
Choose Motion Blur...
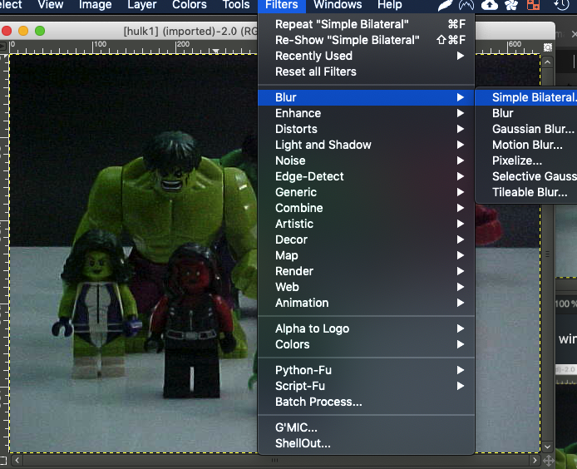(526, 145)
